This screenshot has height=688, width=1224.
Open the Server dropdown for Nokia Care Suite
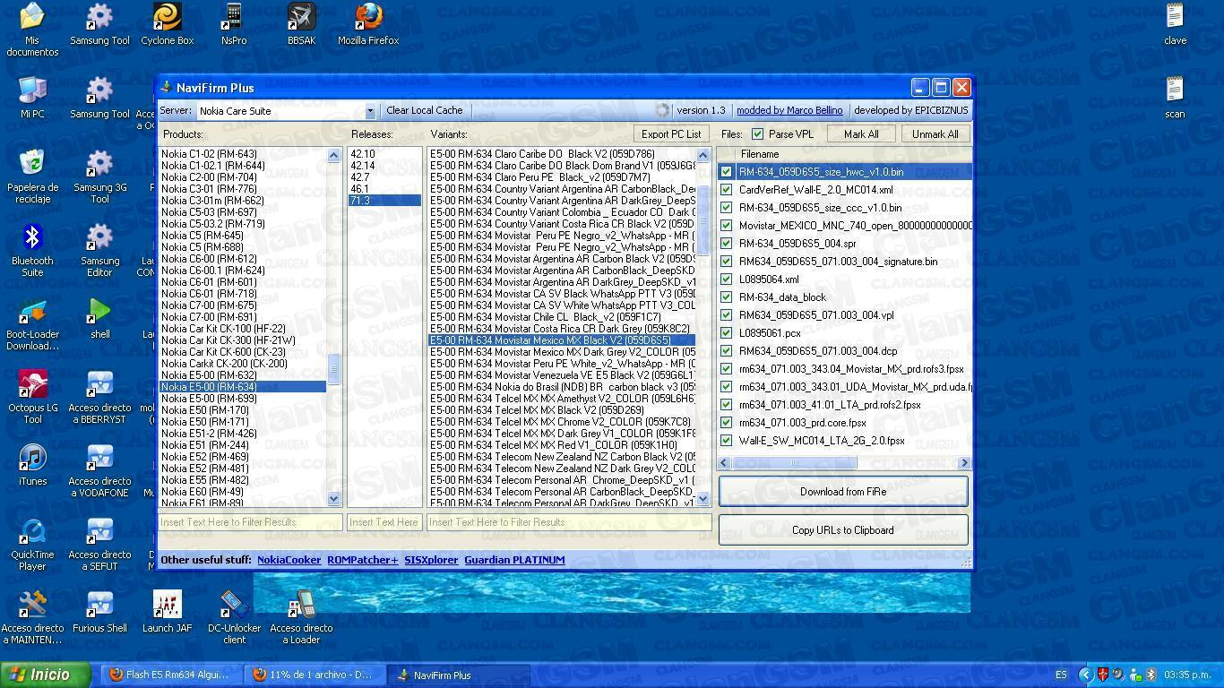tap(370, 111)
